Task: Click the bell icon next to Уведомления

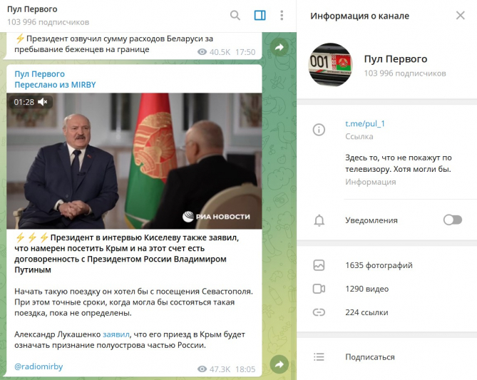Action: click(x=319, y=220)
